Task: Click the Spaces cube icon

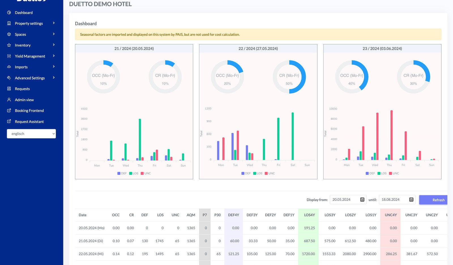Action: pyautogui.click(x=9, y=34)
